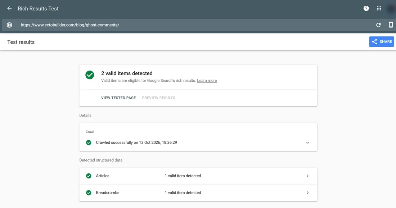The width and height of the screenshot is (396, 208).
Task: Open the Articles structured data row
Action: [198, 176]
